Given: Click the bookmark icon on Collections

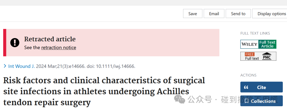Looking at the screenshot, I should pos(246,101).
